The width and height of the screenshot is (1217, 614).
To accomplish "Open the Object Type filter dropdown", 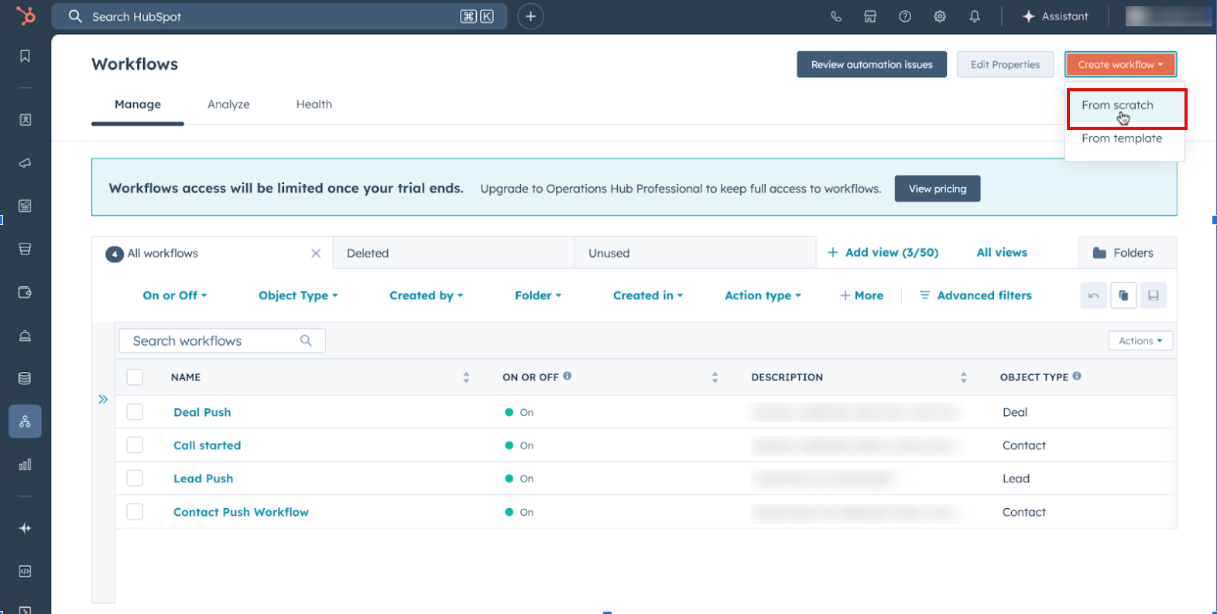I will point(298,295).
